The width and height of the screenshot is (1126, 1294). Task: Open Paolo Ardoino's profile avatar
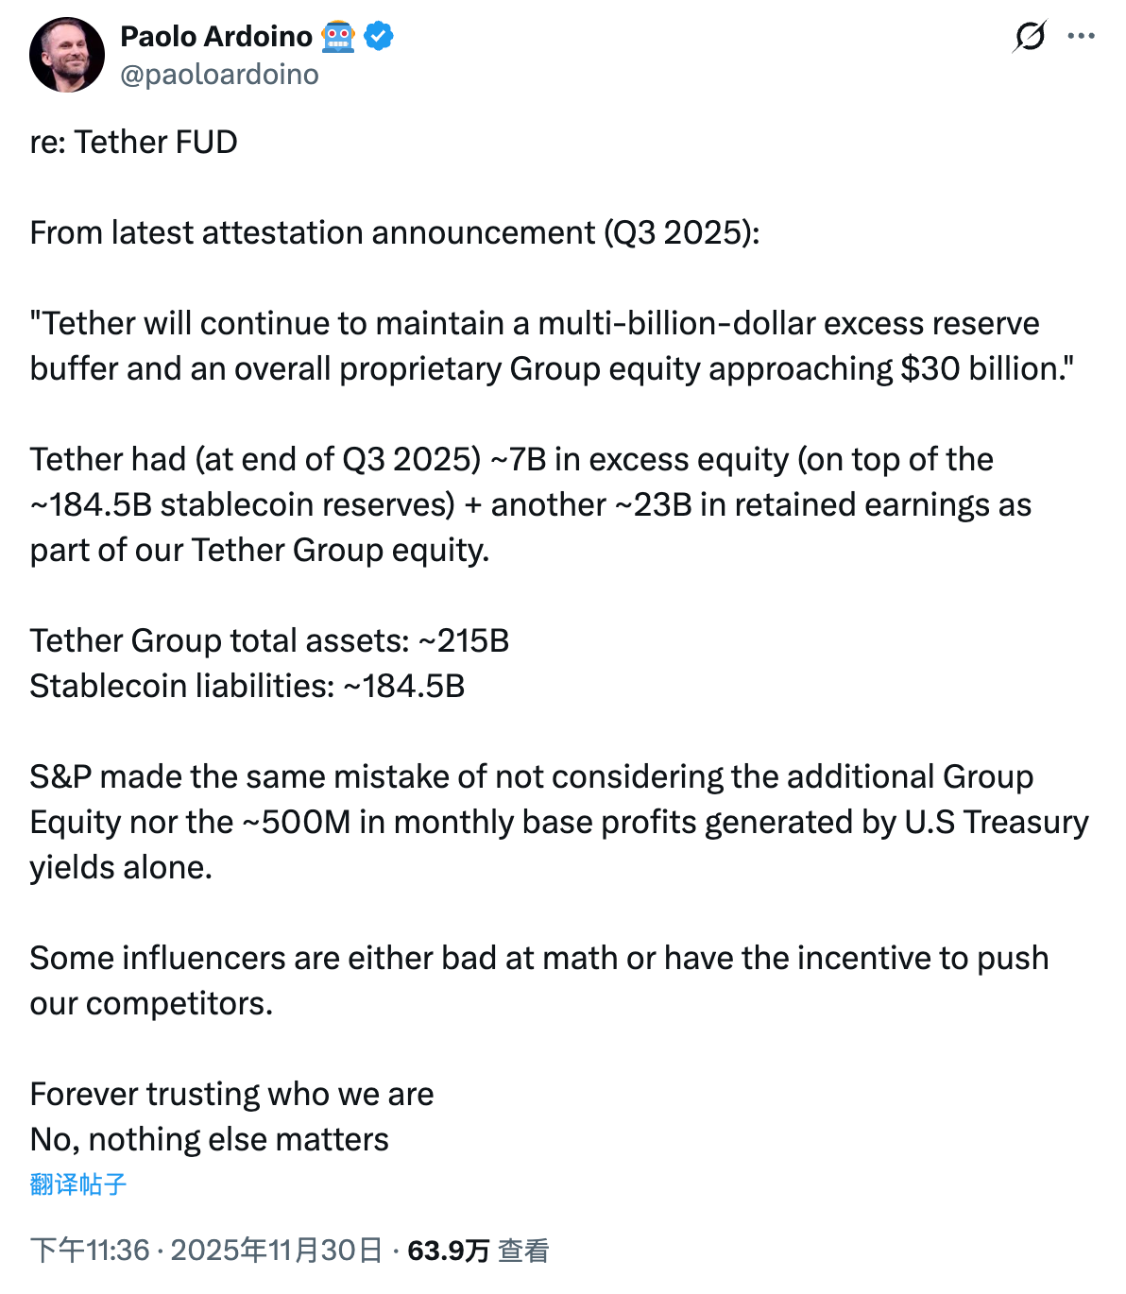pos(66,54)
